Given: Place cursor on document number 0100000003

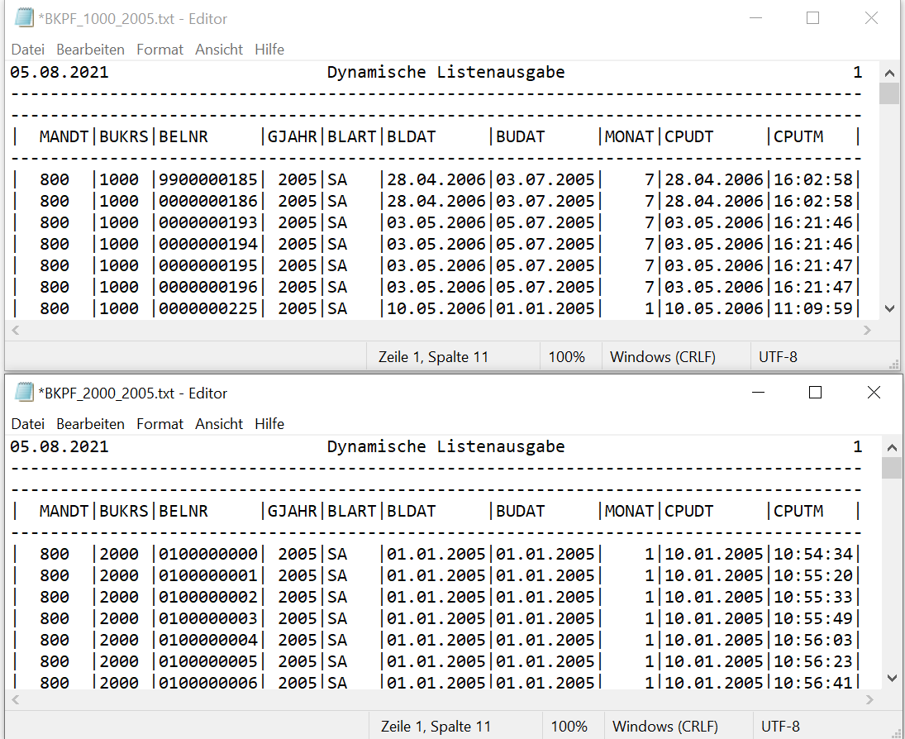Looking at the screenshot, I should click(208, 618).
